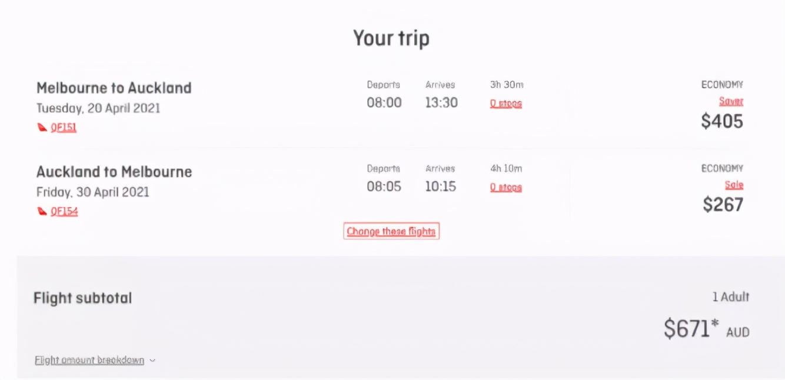785x380 pixels.
Task: Click the chevron next to Flight amount breakdown
Action: [152, 361]
